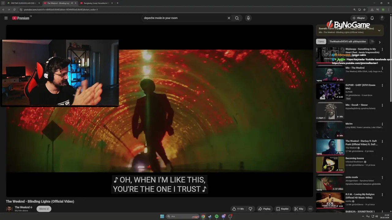Viewport: 392px width, 220px height.
Task: Open options for Starboy ft. Daft Punk
Action: tap(382, 141)
